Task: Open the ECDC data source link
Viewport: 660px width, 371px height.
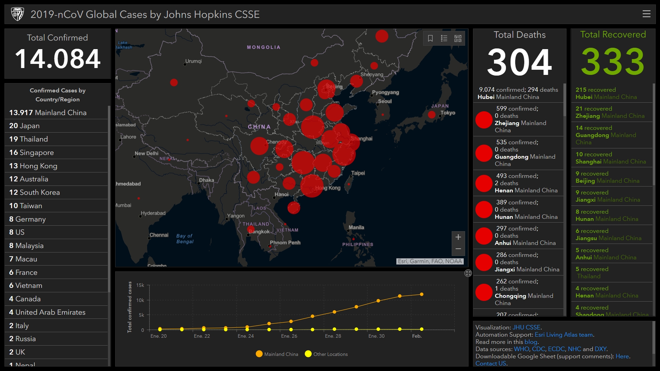Action: point(556,349)
